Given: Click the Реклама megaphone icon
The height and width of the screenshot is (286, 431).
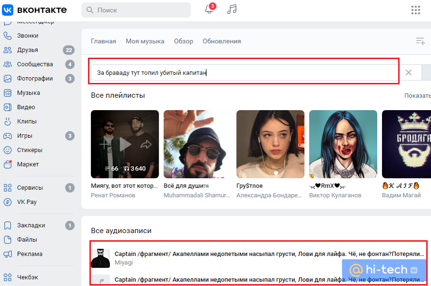Looking at the screenshot, I should (8, 254).
